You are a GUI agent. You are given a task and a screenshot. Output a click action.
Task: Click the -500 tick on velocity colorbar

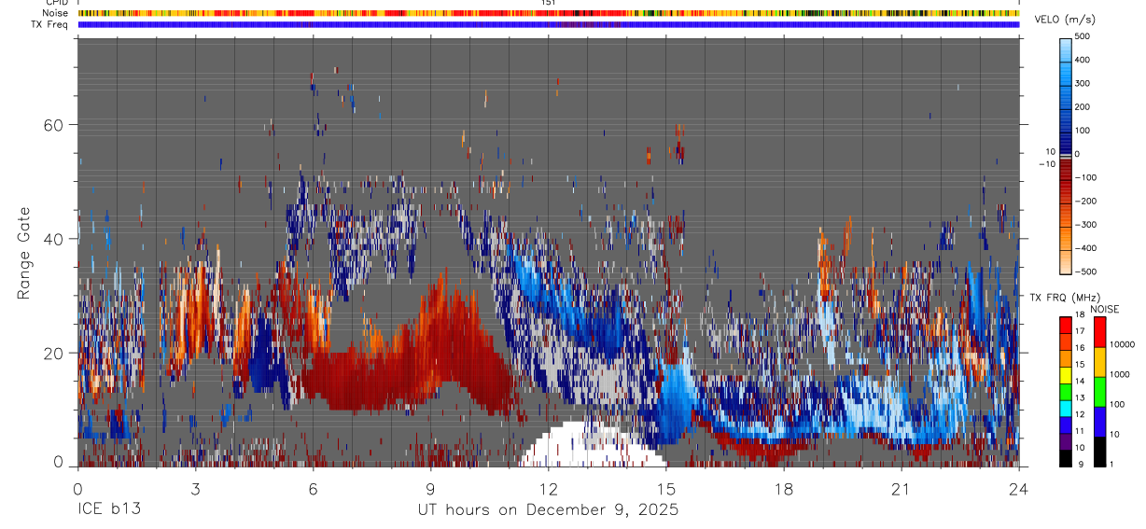(1087, 271)
